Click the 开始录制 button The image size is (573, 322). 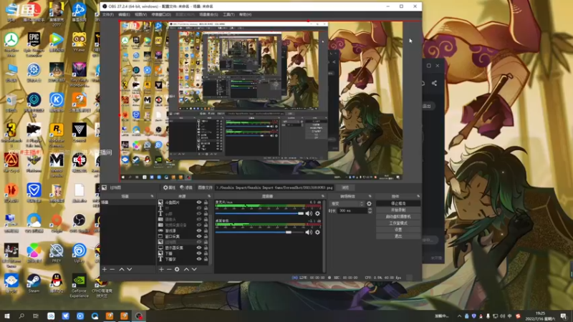[398, 210]
